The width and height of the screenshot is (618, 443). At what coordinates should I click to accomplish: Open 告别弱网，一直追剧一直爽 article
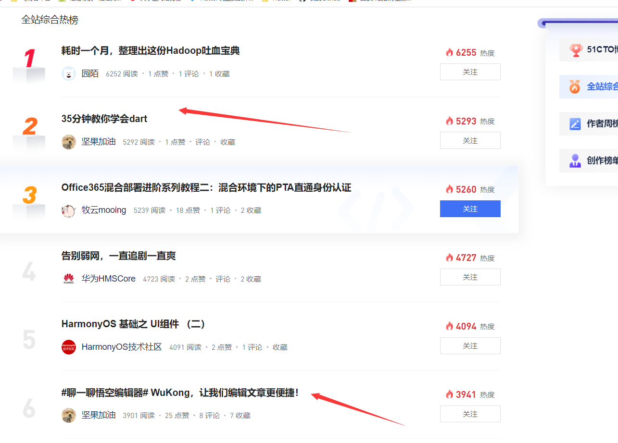118,256
